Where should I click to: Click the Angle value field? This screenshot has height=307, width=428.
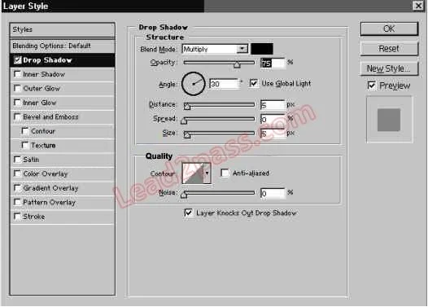(224, 84)
